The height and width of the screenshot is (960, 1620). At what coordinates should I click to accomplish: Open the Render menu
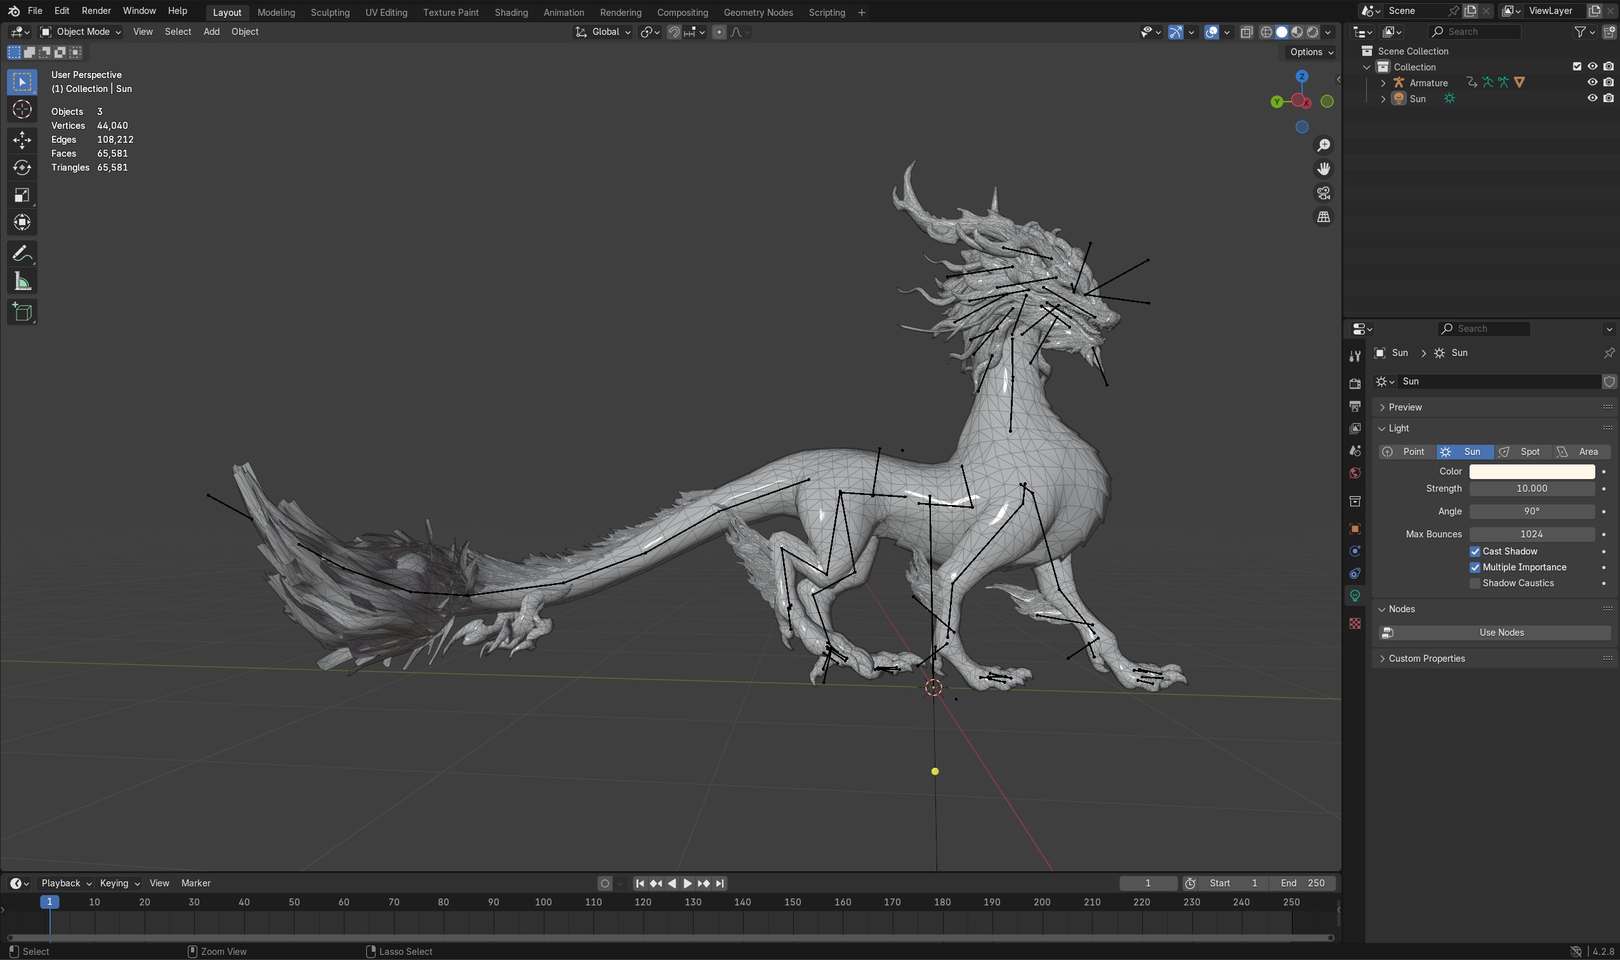click(x=96, y=11)
